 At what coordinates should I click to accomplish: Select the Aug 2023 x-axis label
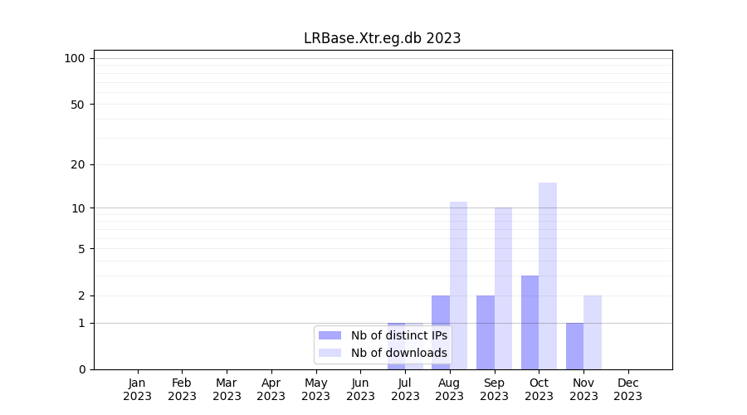pos(450,389)
